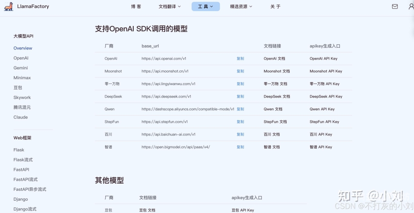Copy the OpenAI base_url with 复制
Screen dimensions: 414x213
click(x=240, y=59)
